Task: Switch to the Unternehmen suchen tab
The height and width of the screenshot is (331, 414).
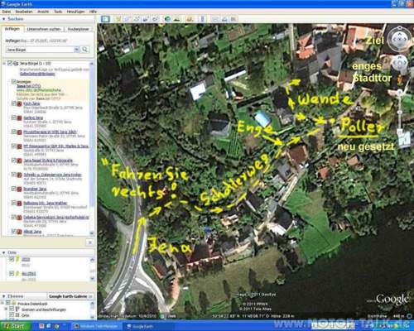Action: pyautogui.click(x=44, y=29)
